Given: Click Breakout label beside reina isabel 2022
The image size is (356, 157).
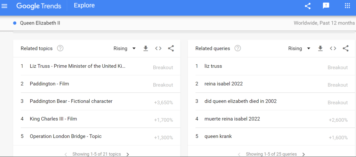Looking at the screenshot, I should tap(338, 85).
